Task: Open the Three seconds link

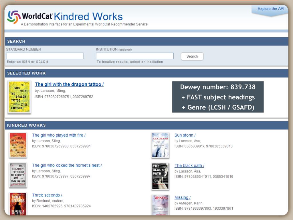Action: tap(47, 195)
